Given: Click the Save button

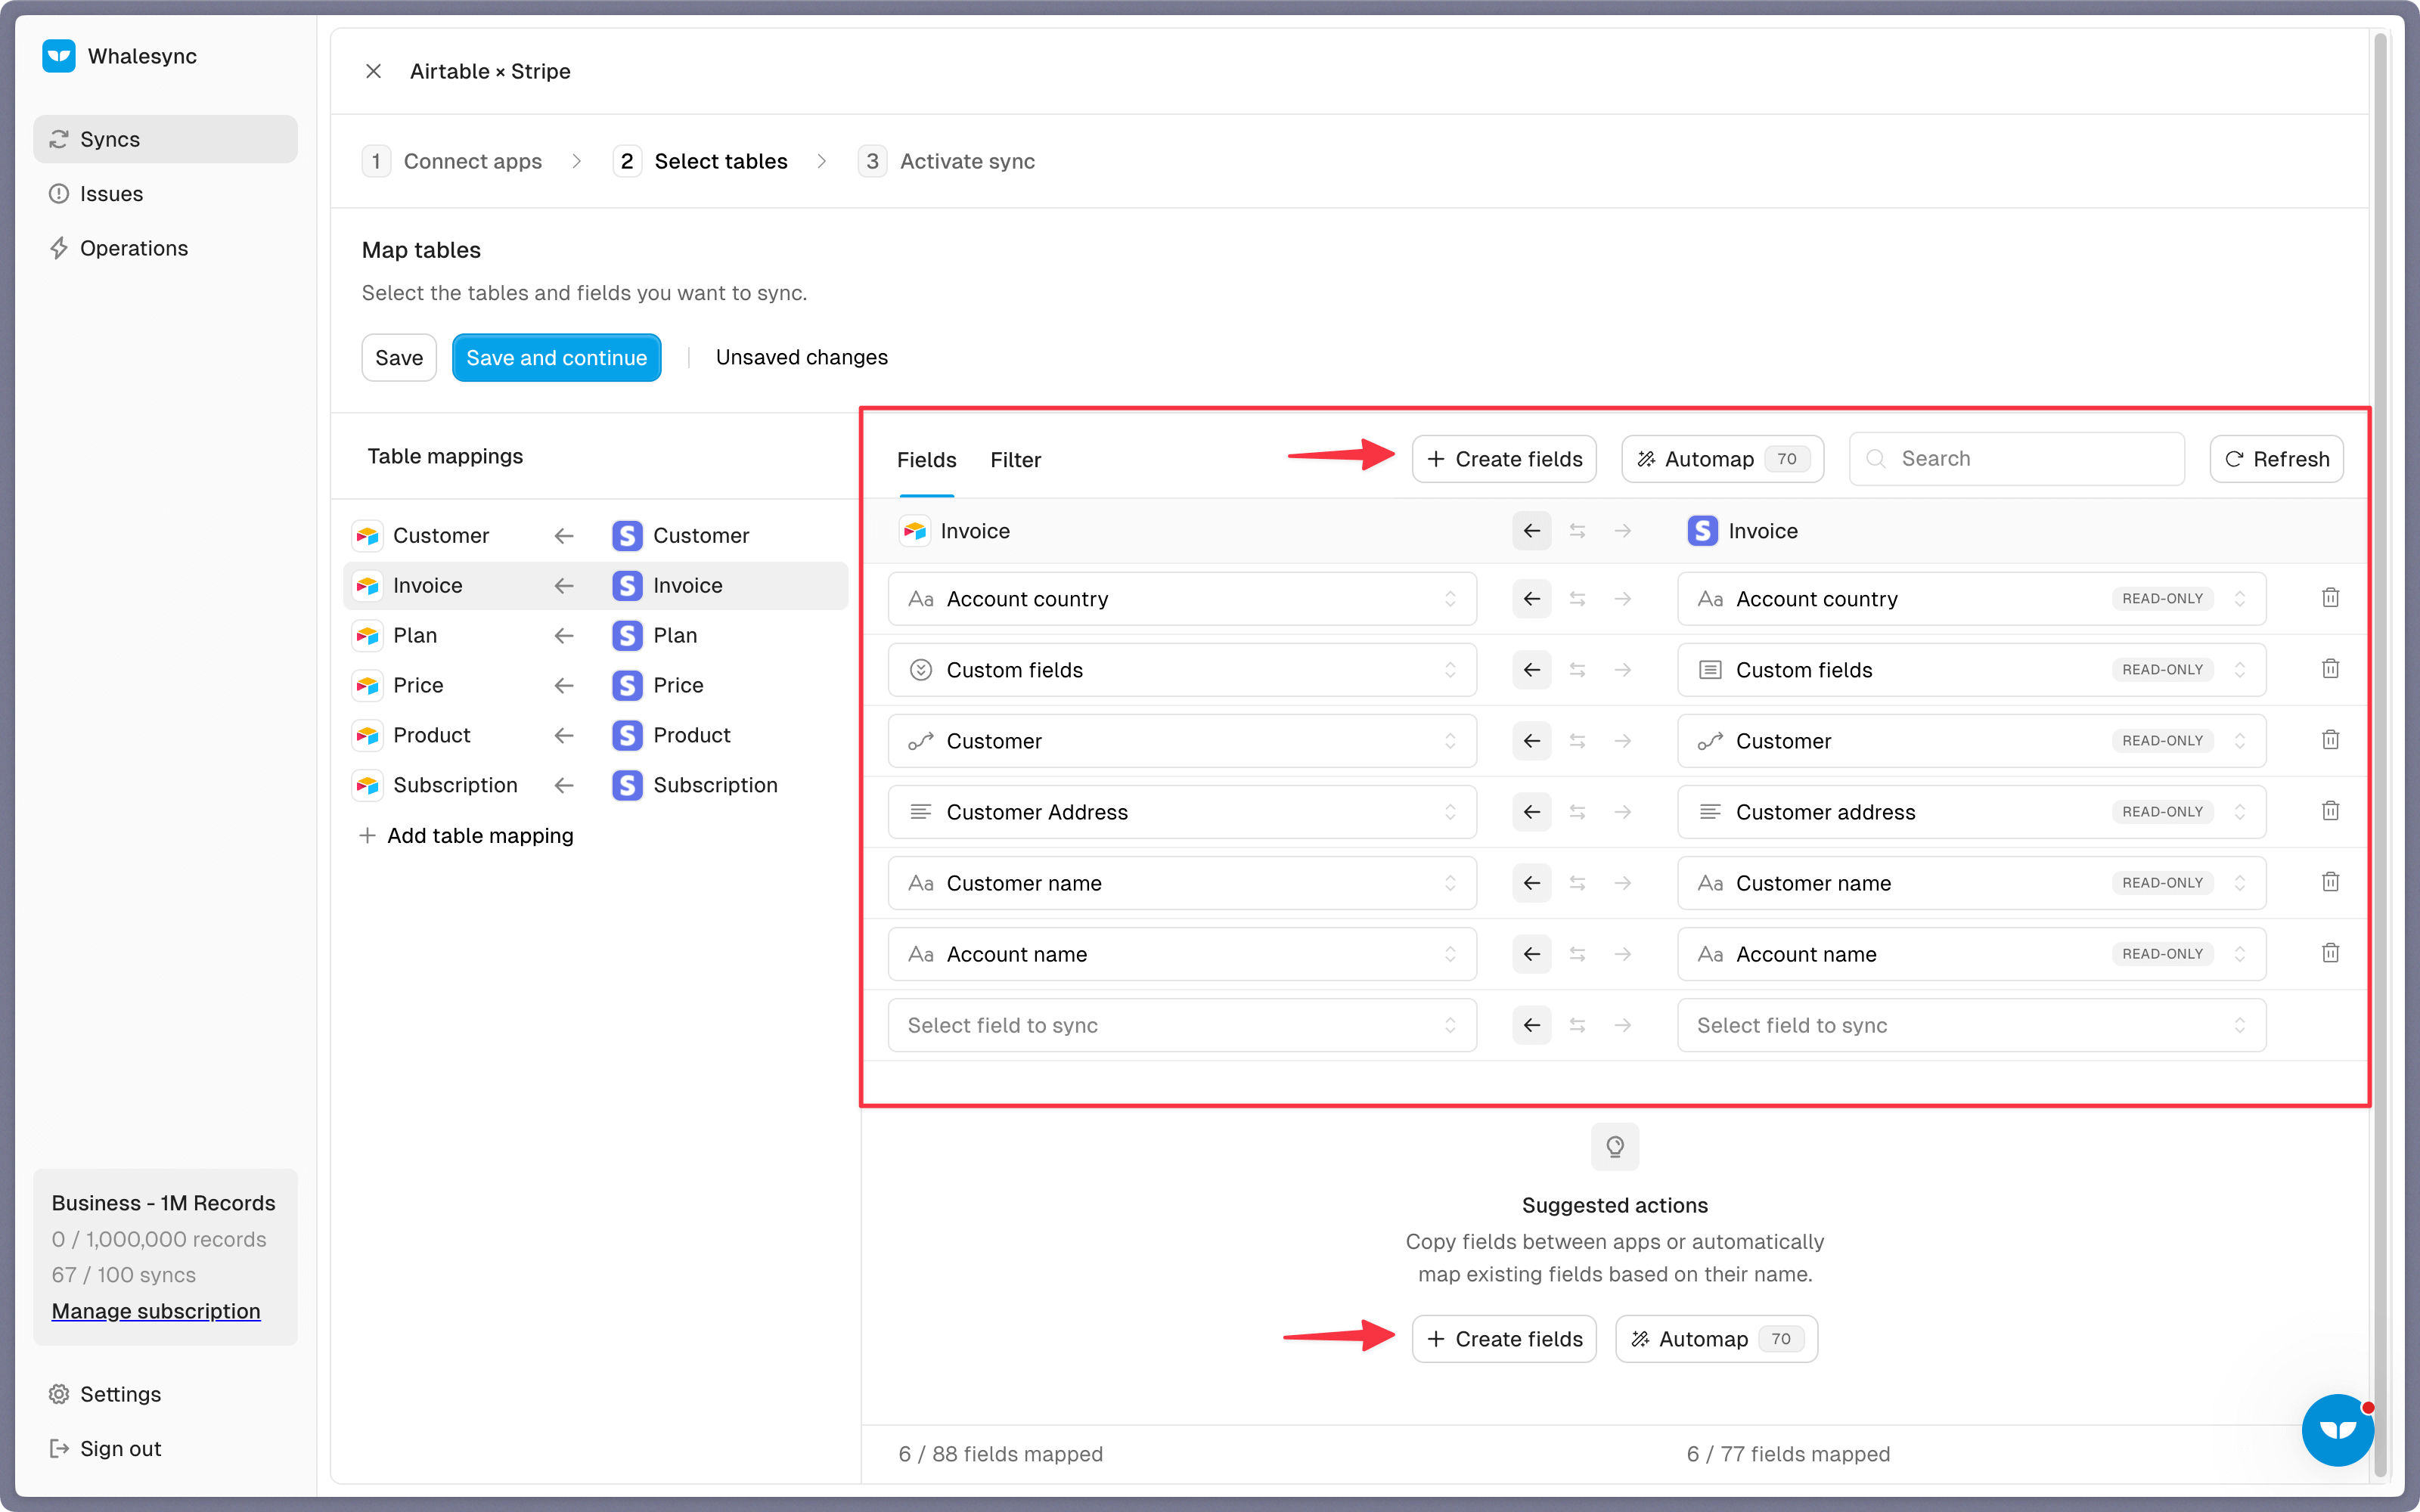Looking at the screenshot, I should [x=399, y=357].
